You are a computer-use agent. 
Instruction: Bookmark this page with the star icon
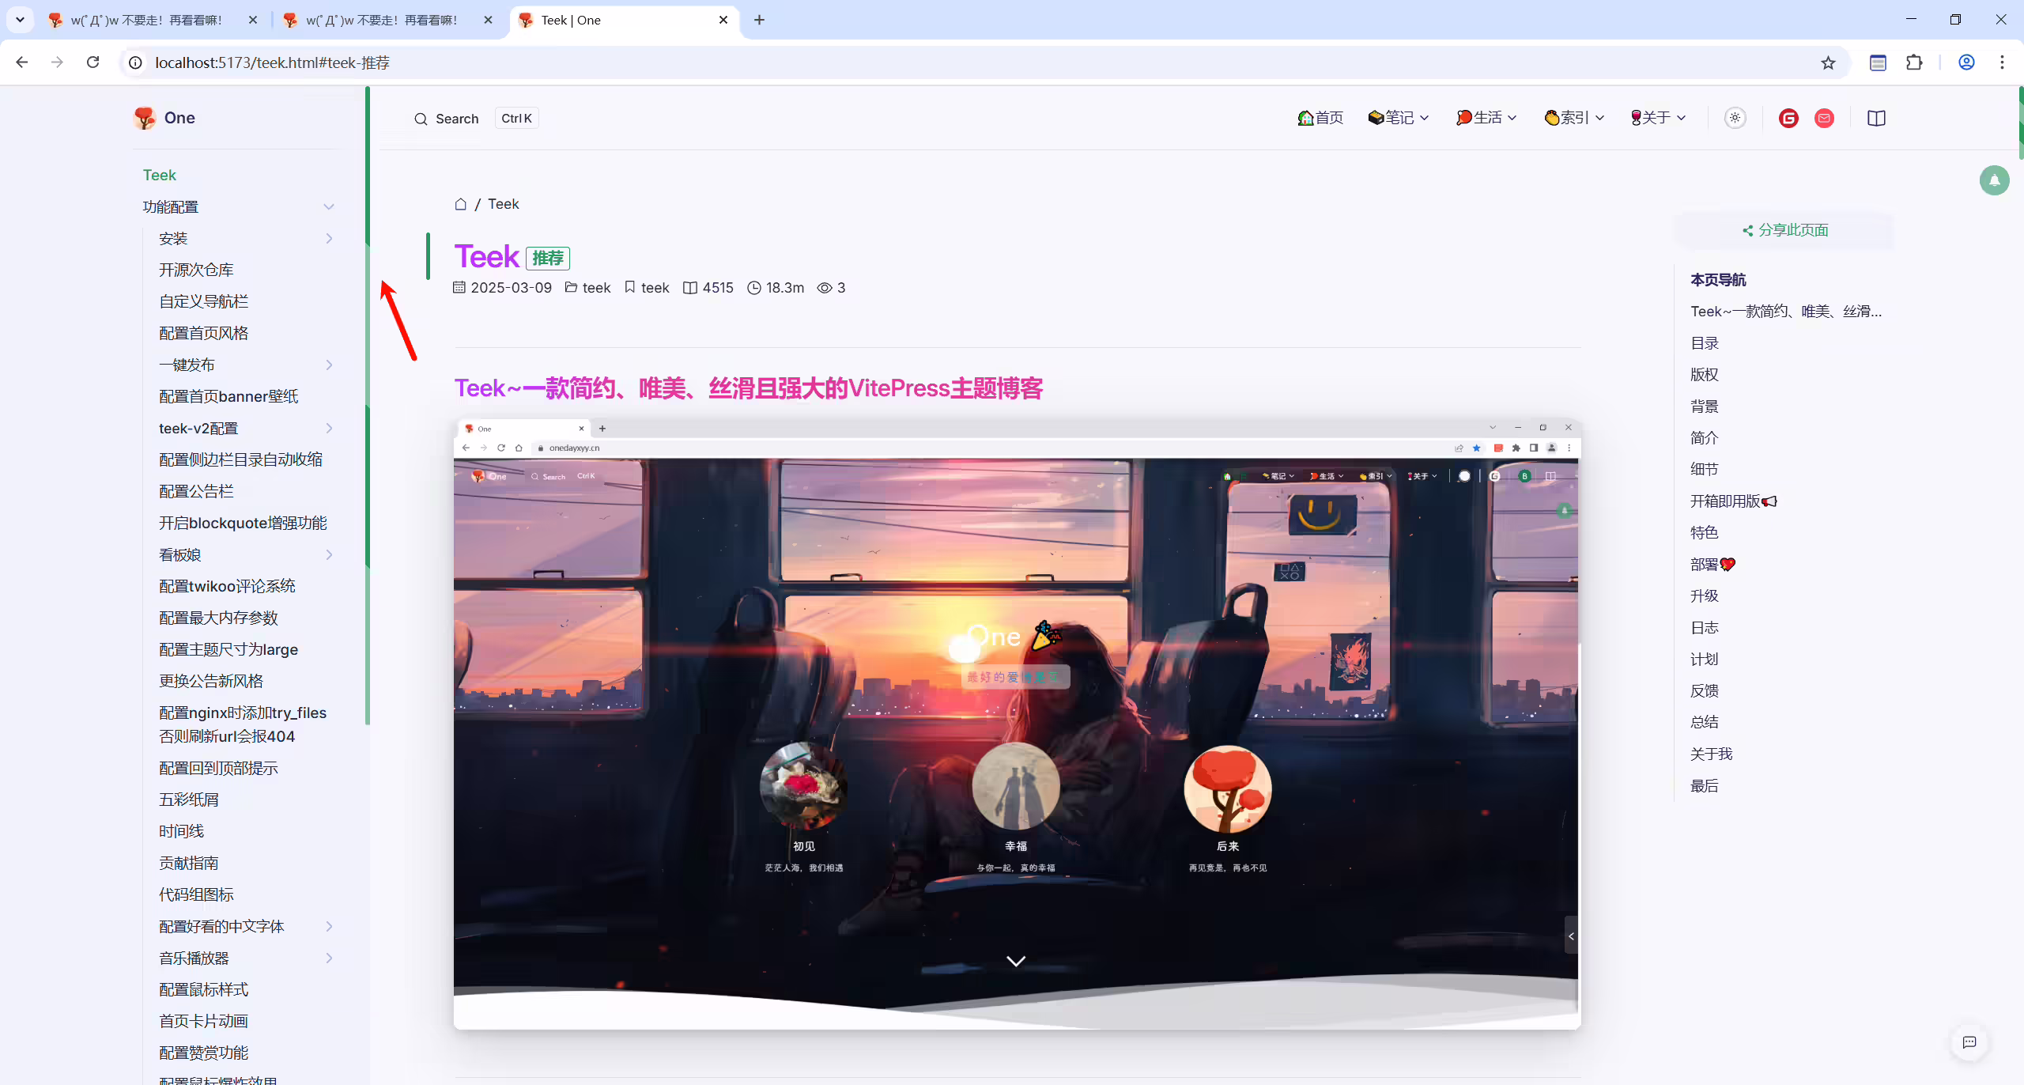pos(1828,62)
